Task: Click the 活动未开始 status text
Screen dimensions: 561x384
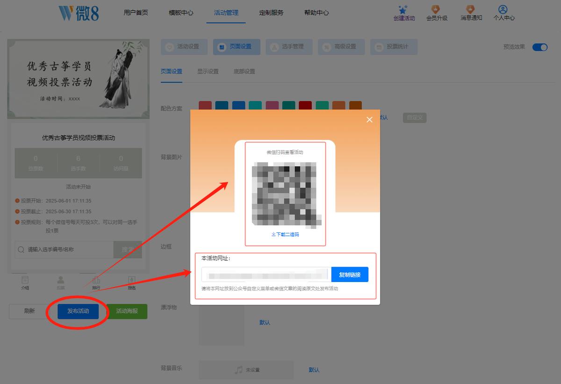Action: 79,187
